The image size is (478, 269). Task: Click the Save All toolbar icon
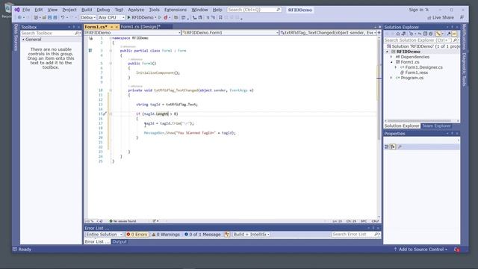(55, 17)
